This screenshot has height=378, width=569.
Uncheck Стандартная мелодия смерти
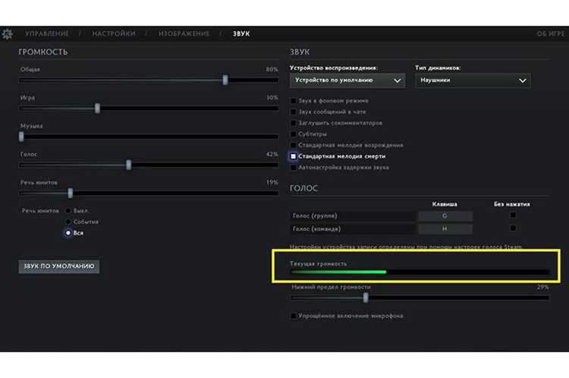293,156
